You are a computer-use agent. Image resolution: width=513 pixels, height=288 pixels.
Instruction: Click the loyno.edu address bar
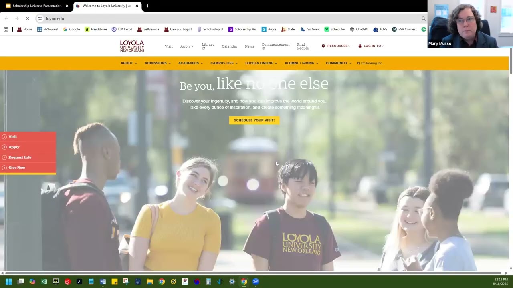232,18
